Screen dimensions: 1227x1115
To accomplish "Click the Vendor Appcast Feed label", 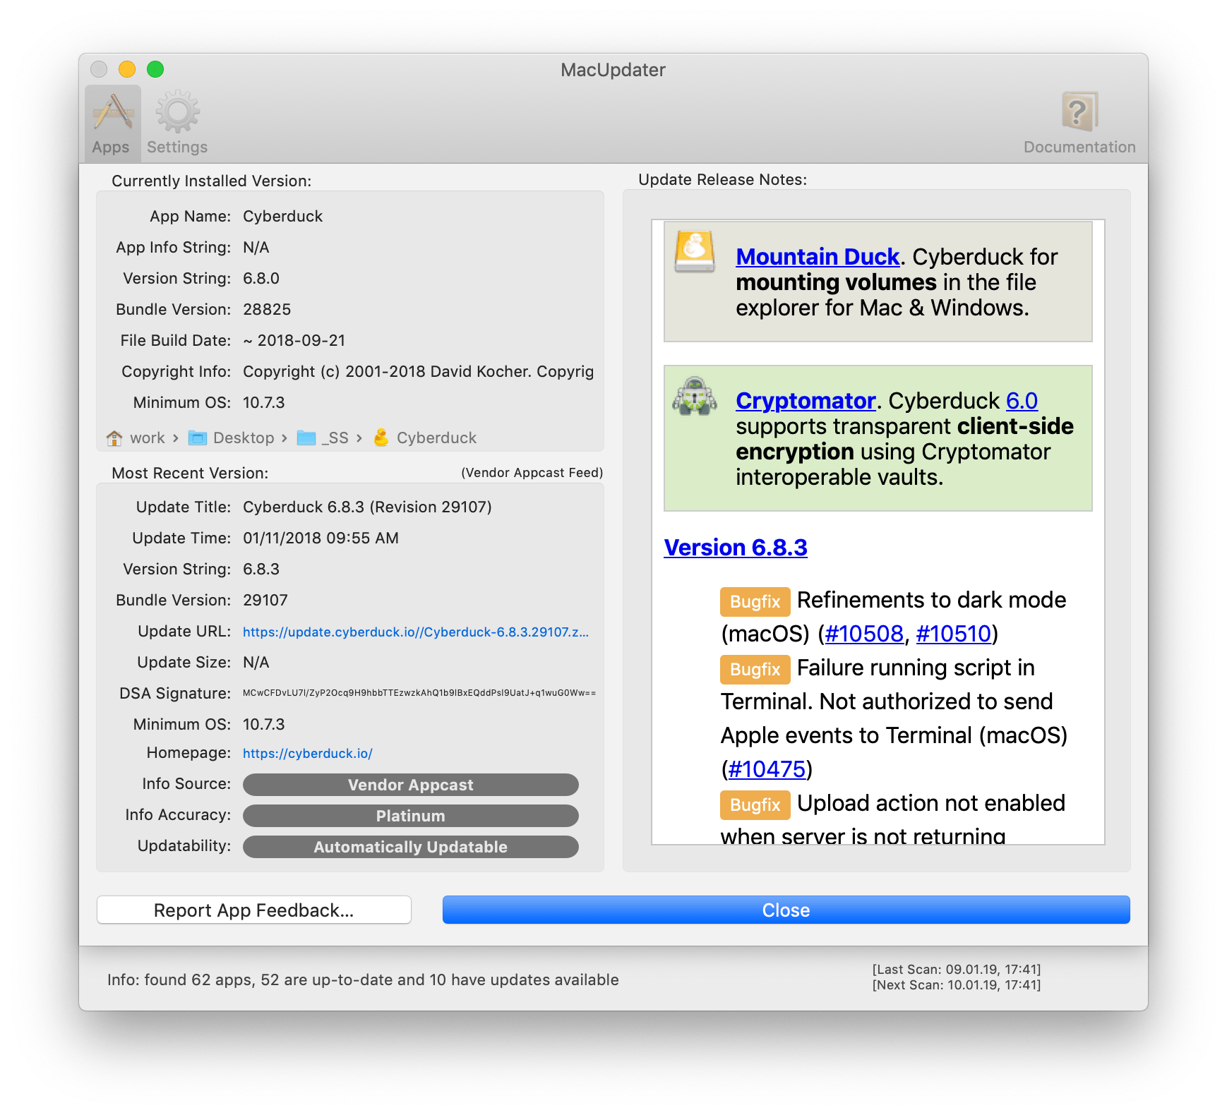I will point(532,473).
